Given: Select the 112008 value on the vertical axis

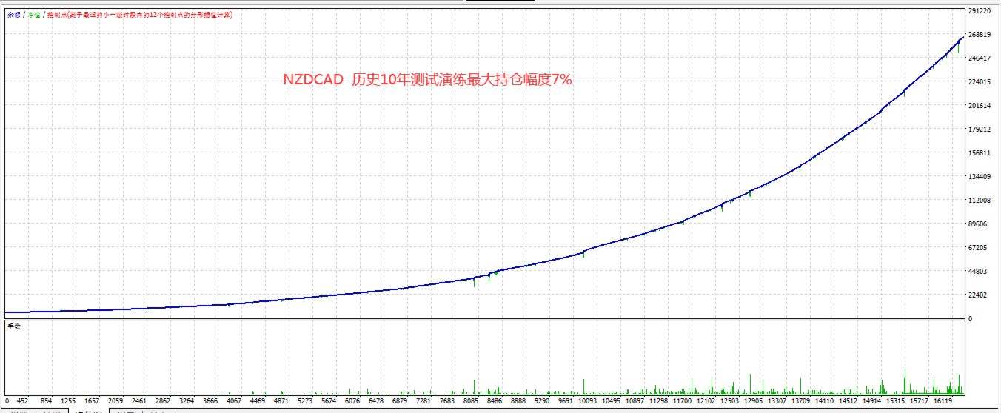Looking at the screenshot, I should 981,201.
